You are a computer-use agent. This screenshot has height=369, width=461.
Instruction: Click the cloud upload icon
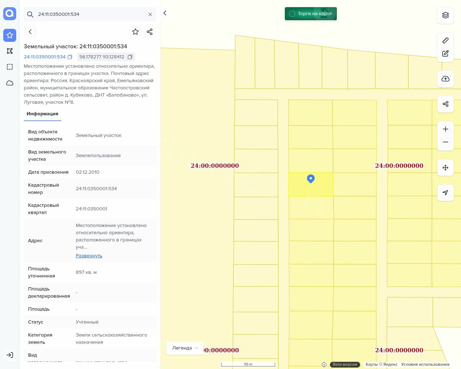click(x=446, y=79)
